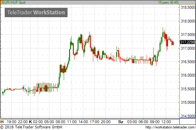
Task: Click the 22:00 time axis label
Action: click(23, 122)
